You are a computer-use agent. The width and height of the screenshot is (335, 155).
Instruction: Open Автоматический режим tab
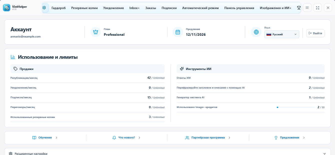200,8
